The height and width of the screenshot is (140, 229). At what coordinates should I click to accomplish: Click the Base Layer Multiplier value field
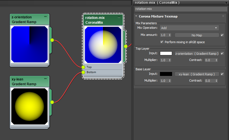pos(164,80)
